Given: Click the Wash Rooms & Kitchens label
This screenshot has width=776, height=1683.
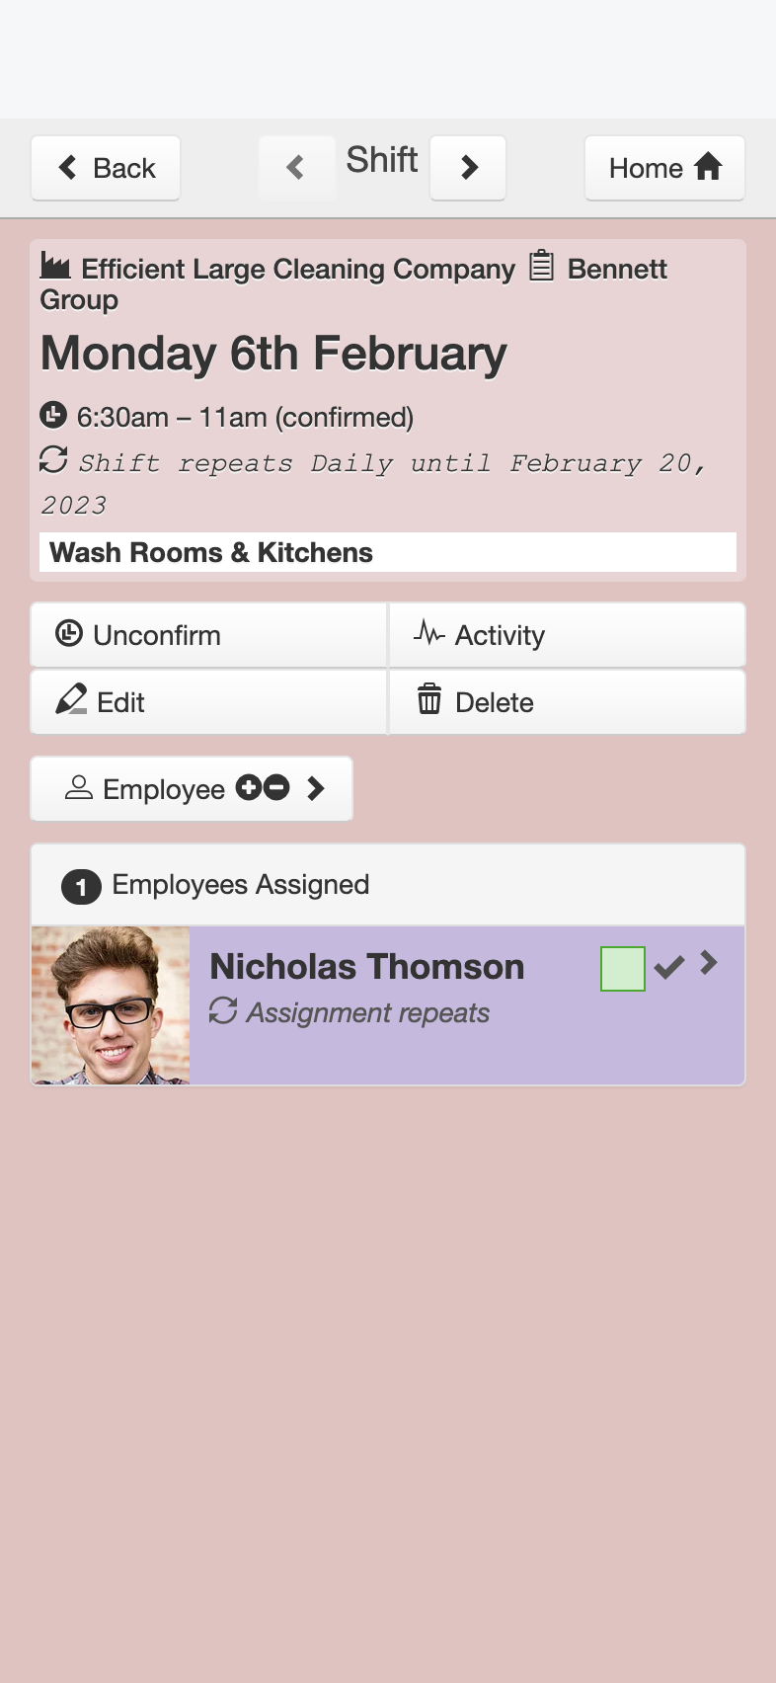Looking at the screenshot, I should click(x=211, y=552).
